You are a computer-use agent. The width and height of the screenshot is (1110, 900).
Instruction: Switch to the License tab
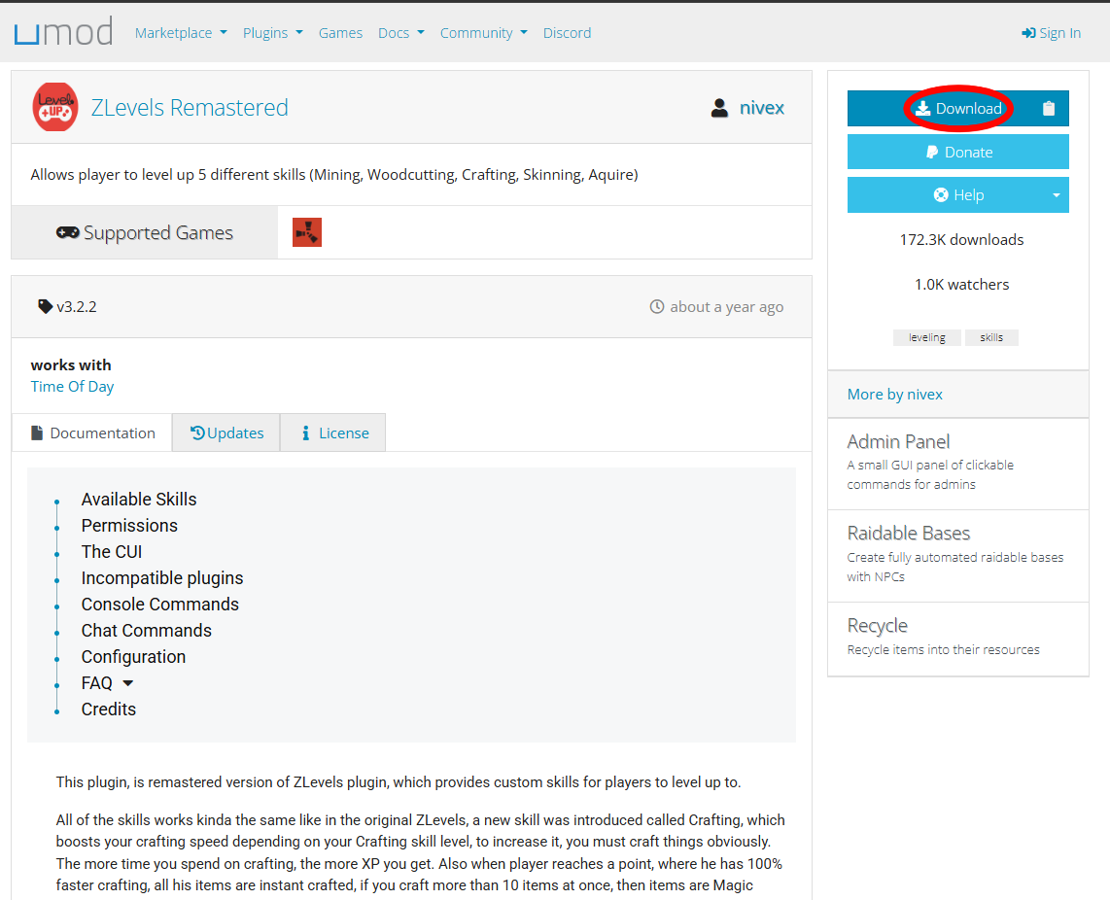[x=333, y=433]
